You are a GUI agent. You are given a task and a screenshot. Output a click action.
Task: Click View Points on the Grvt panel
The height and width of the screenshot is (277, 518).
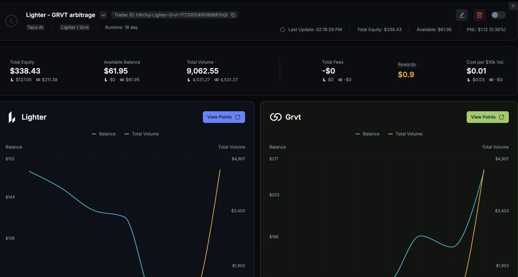(488, 117)
